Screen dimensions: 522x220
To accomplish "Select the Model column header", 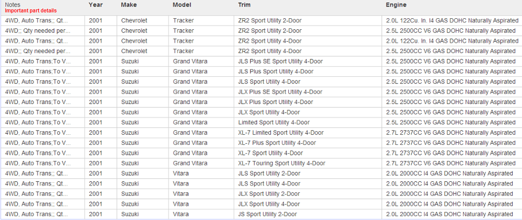I will 182,5.
